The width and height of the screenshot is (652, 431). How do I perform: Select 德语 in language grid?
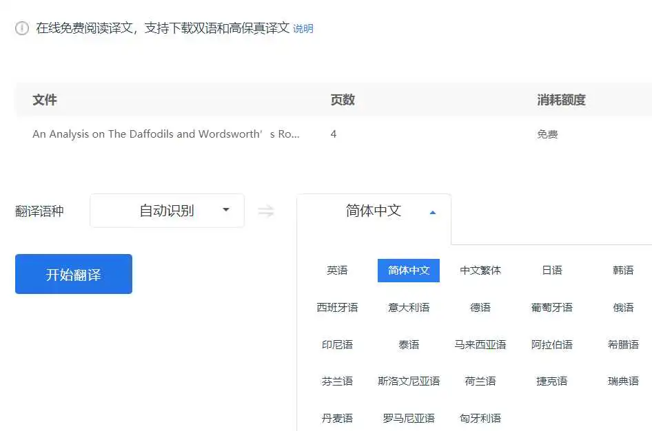[480, 307]
